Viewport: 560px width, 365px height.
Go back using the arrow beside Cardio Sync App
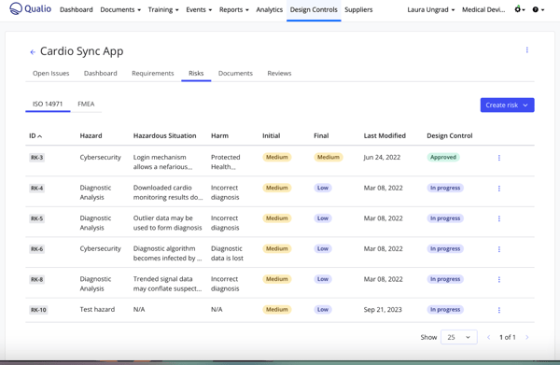(x=33, y=52)
